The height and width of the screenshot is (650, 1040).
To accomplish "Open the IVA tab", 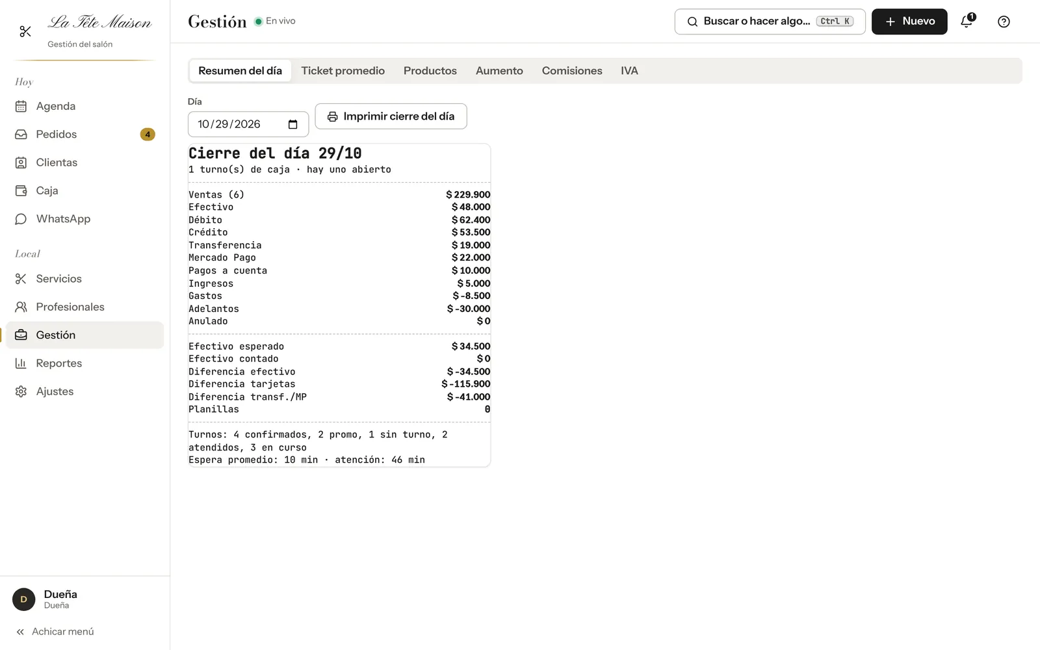I will [x=629, y=71].
